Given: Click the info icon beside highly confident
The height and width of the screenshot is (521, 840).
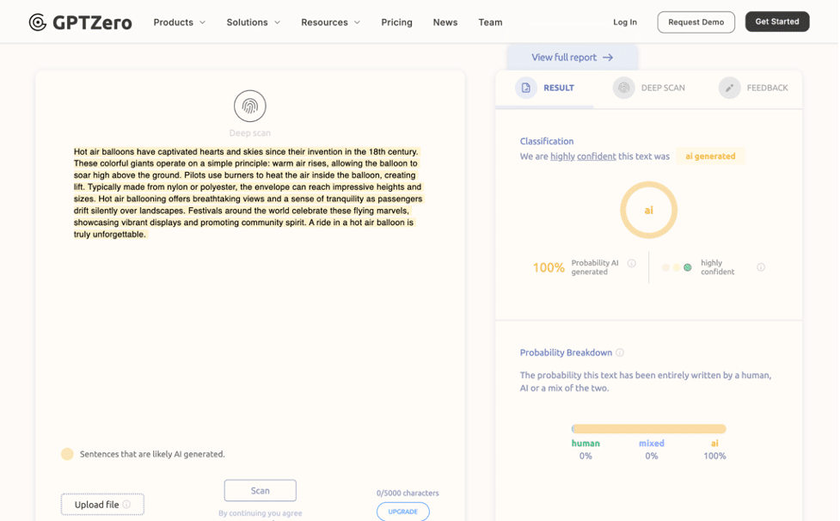Looking at the screenshot, I should click(760, 267).
